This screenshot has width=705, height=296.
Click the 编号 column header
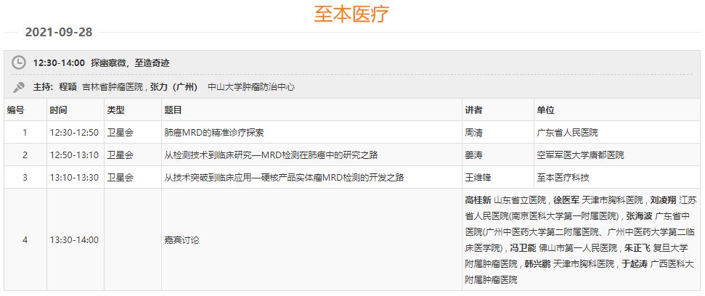point(16,110)
